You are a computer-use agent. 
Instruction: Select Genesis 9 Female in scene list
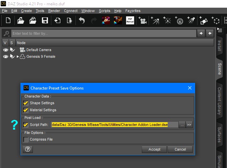pyautogui.click(x=41, y=56)
